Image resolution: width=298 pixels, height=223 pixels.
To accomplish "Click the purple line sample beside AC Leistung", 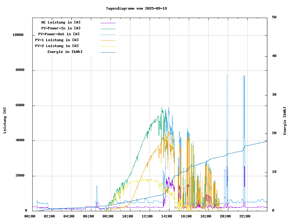I will click(108, 23).
